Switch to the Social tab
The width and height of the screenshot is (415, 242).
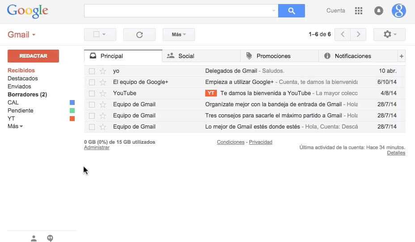201,56
